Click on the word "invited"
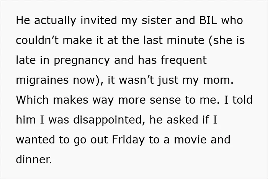The image size is (268, 179). (99, 20)
